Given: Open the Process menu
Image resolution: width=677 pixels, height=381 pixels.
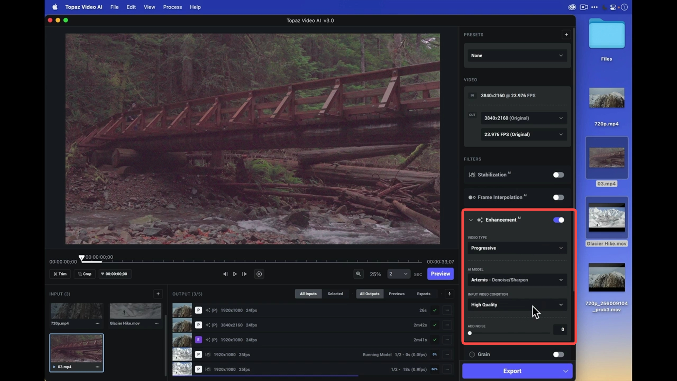Looking at the screenshot, I should click(x=172, y=7).
